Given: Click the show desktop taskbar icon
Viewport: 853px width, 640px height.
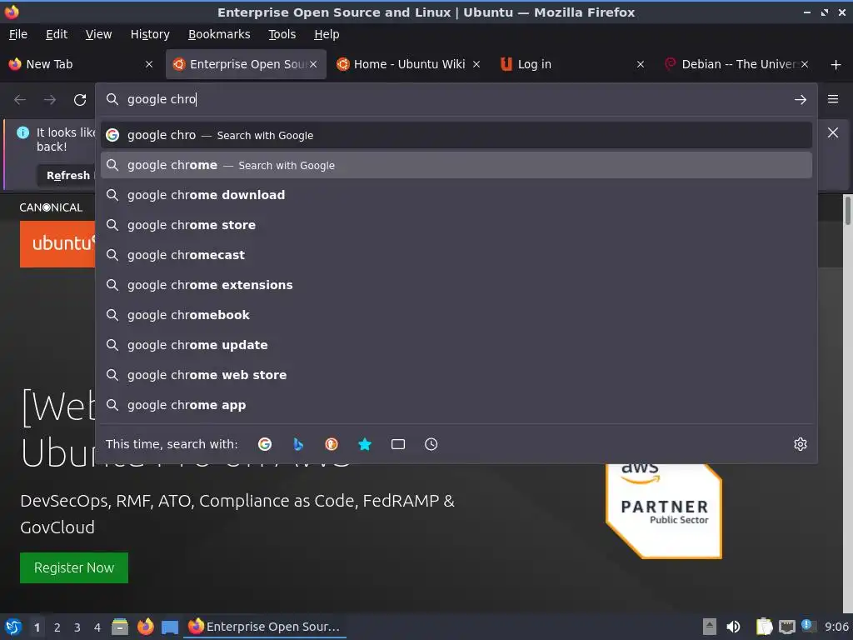Looking at the screenshot, I should tap(170, 627).
